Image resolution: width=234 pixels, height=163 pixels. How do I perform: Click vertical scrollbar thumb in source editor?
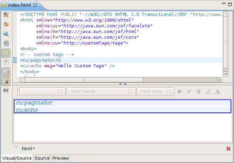226,42
